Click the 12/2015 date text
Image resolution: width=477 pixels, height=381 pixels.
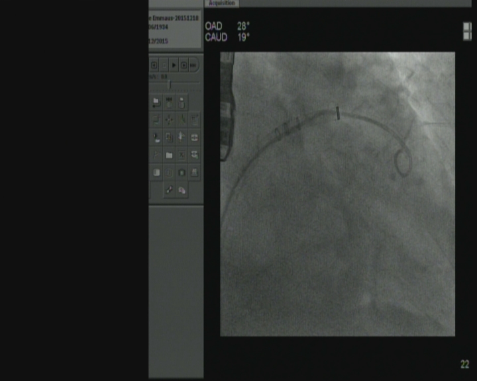pos(158,41)
